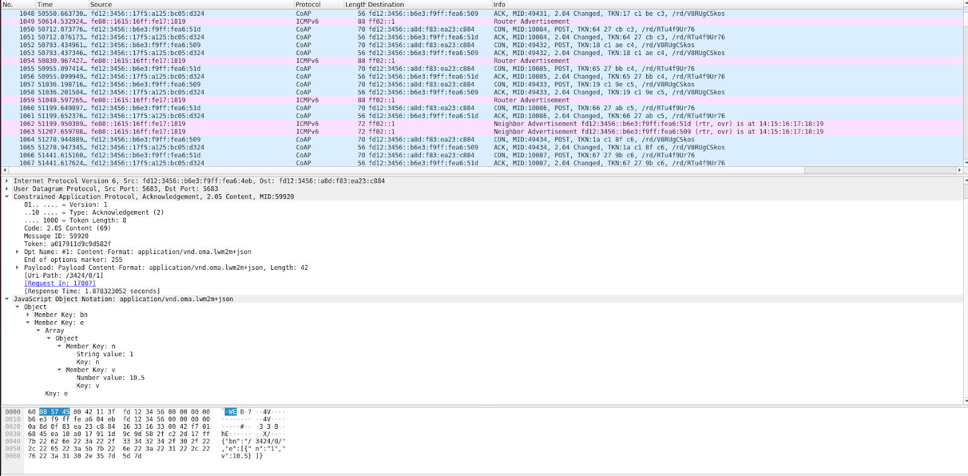Image resolution: width=968 pixels, height=476 pixels.
Task: Select Neighbor Advertisement packet 1062
Action: click(x=482, y=123)
